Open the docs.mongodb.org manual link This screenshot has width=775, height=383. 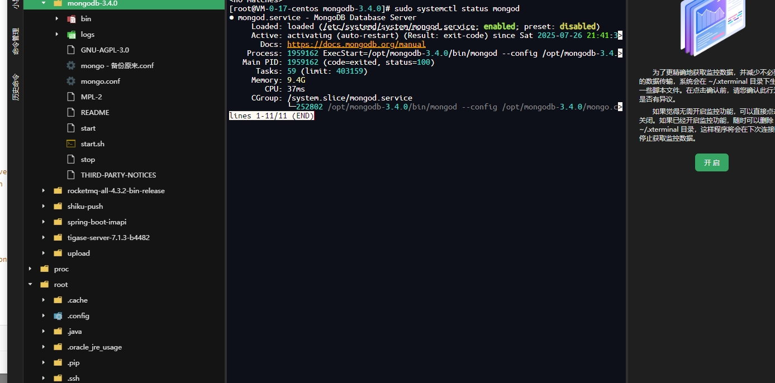click(x=356, y=44)
